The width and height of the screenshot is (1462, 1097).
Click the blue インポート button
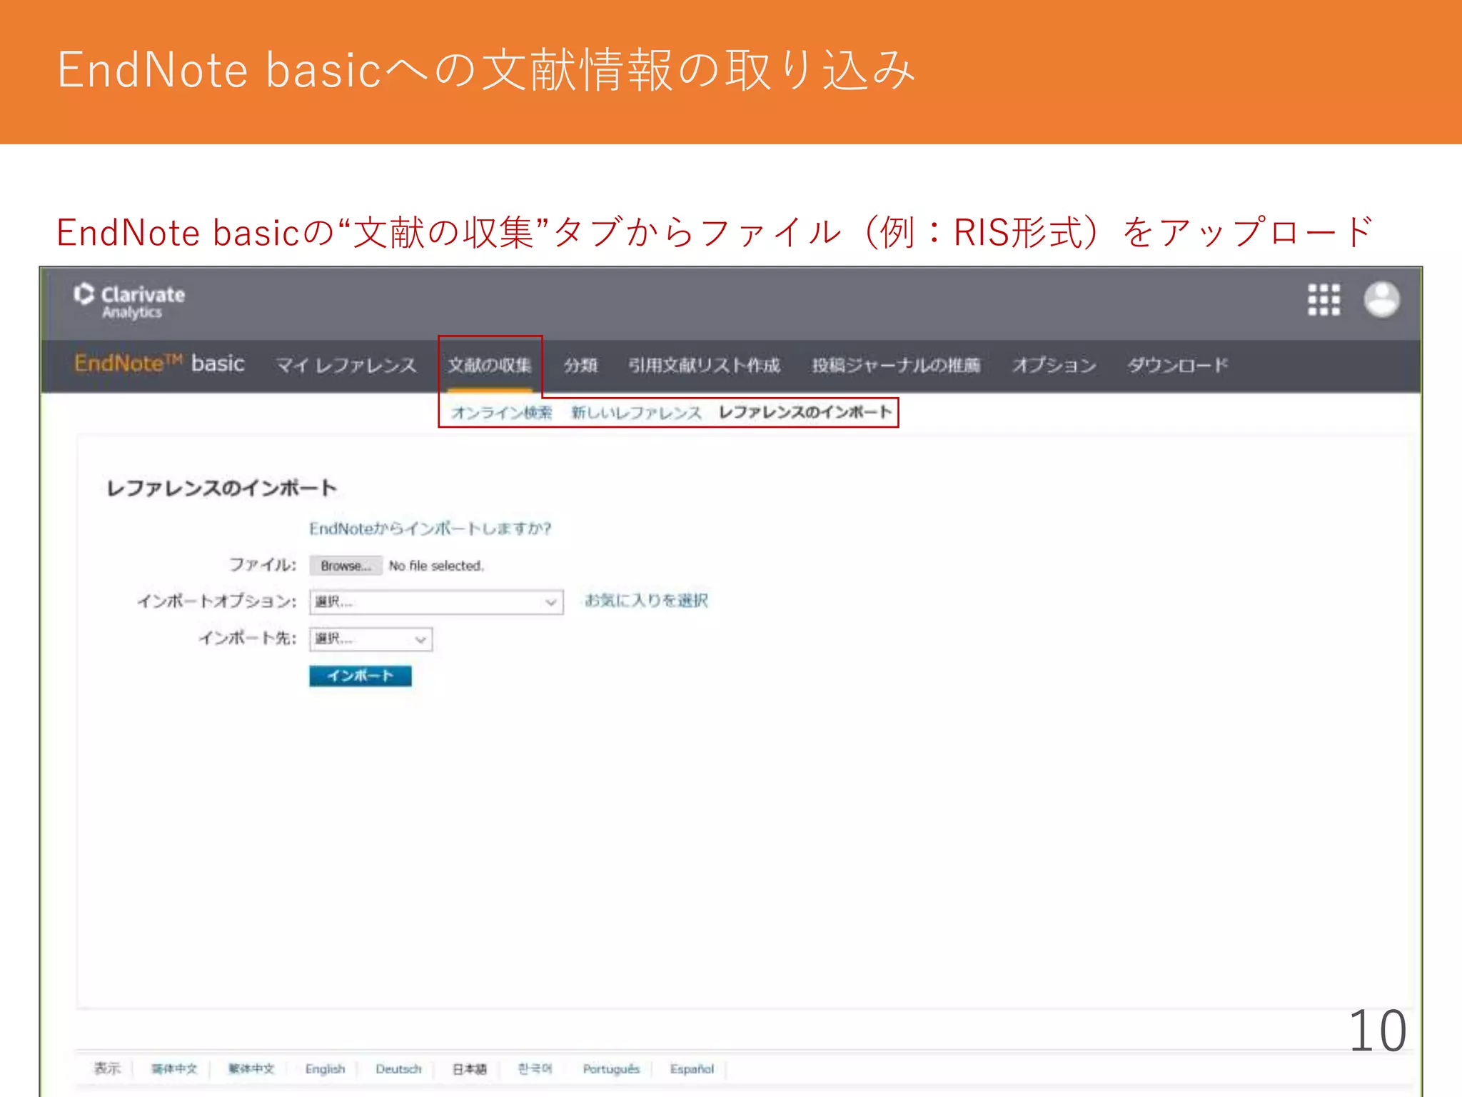pos(361,676)
